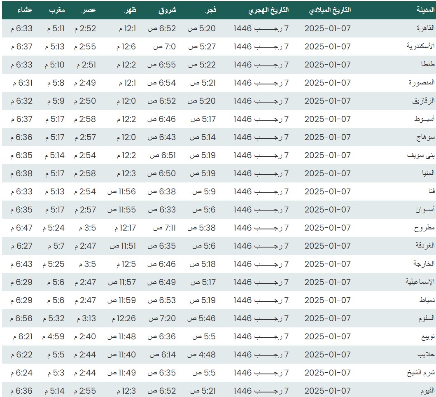This screenshot has width=436, height=397.
Task: Click the Hijri date in الفيوم row
Action: 261,390
